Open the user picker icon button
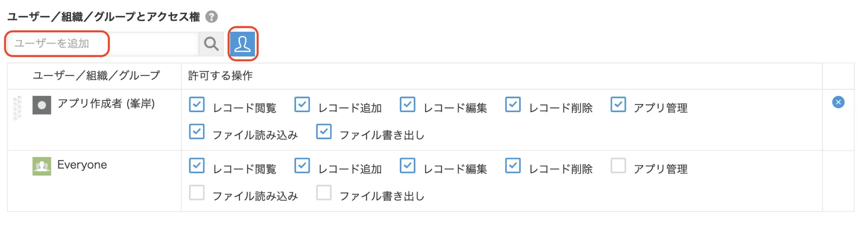This screenshot has width=864, height=226. [242, 44]
